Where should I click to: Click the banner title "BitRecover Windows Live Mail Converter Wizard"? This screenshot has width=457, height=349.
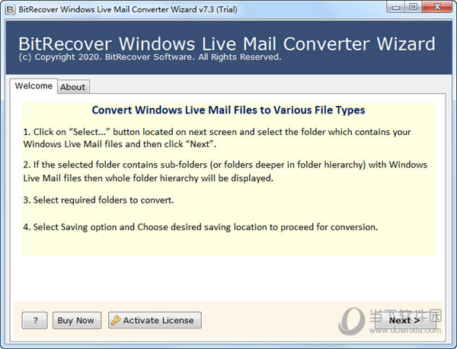click(227, 43)
